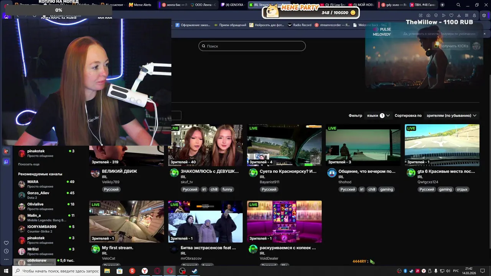Open ВЕЛИКИЙ ДВИЖ stream thumbnail
The width and height of the screenshot is (491, 276).
pyautogui.click(x=127, y=156)
